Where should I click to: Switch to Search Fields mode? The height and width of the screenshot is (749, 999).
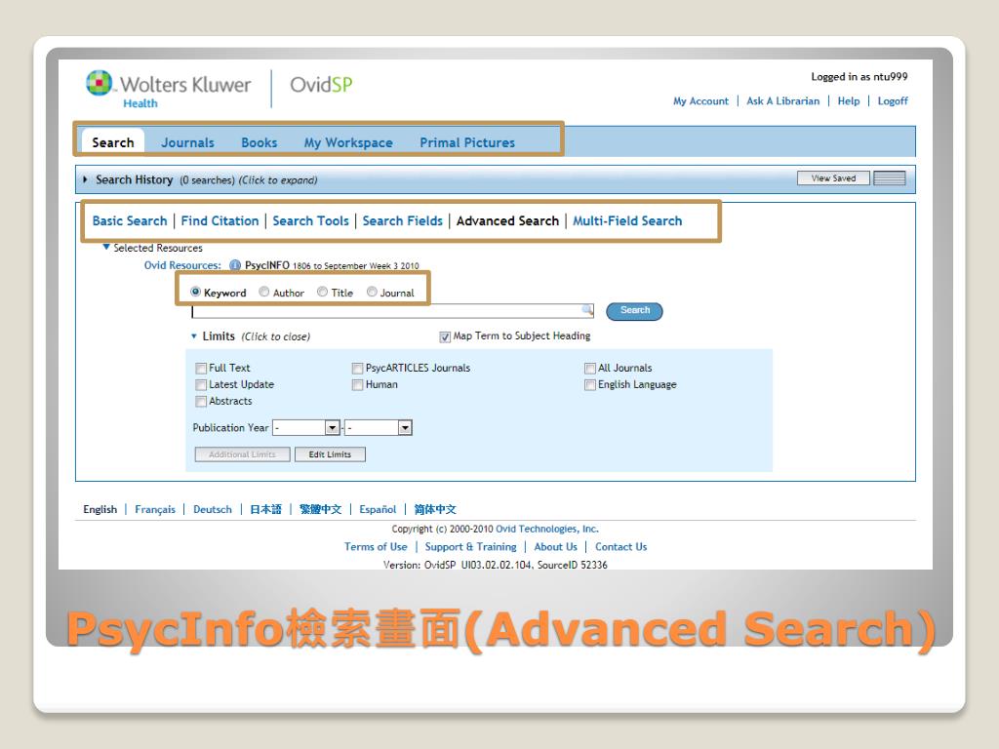point(402,221)
